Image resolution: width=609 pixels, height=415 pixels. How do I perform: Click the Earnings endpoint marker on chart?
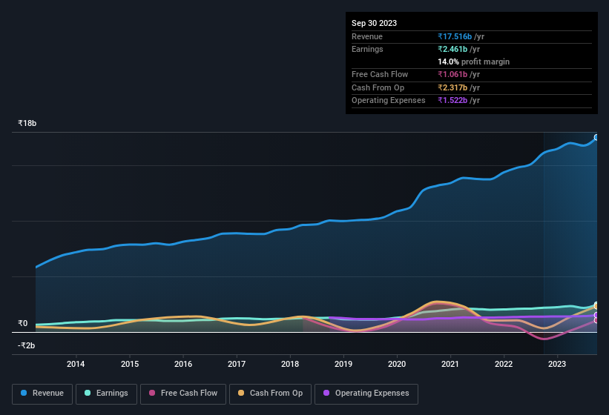click(x=596, y=305)
